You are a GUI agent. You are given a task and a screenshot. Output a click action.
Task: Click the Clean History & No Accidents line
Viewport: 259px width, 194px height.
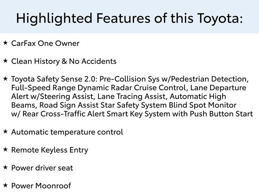point(64,61)
